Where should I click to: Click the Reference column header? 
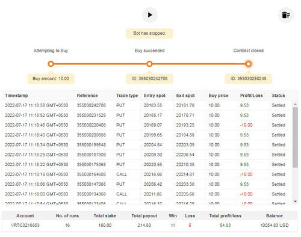click(x=87, y=96)
